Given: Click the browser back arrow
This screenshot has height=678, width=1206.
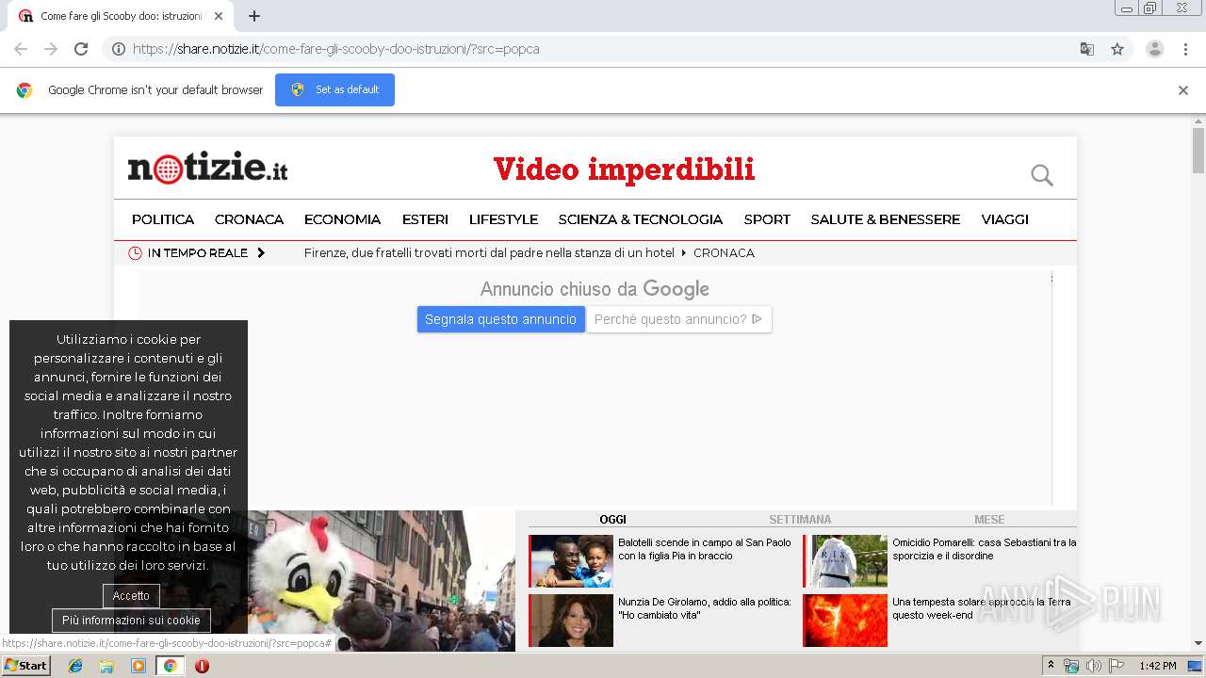Looking at the screenshot, I should [21, 49].
